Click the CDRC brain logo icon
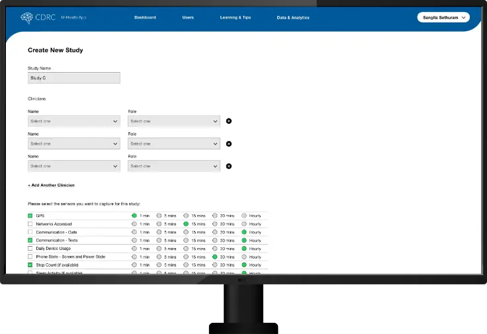Viewport: 487px width, 334px height. coord(26,18)
